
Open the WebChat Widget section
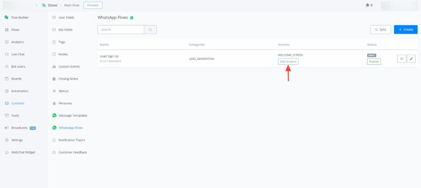click(x=23, y=152)
